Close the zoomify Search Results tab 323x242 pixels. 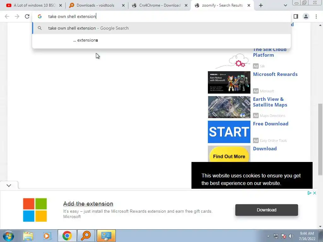click(x=249, y=5)
